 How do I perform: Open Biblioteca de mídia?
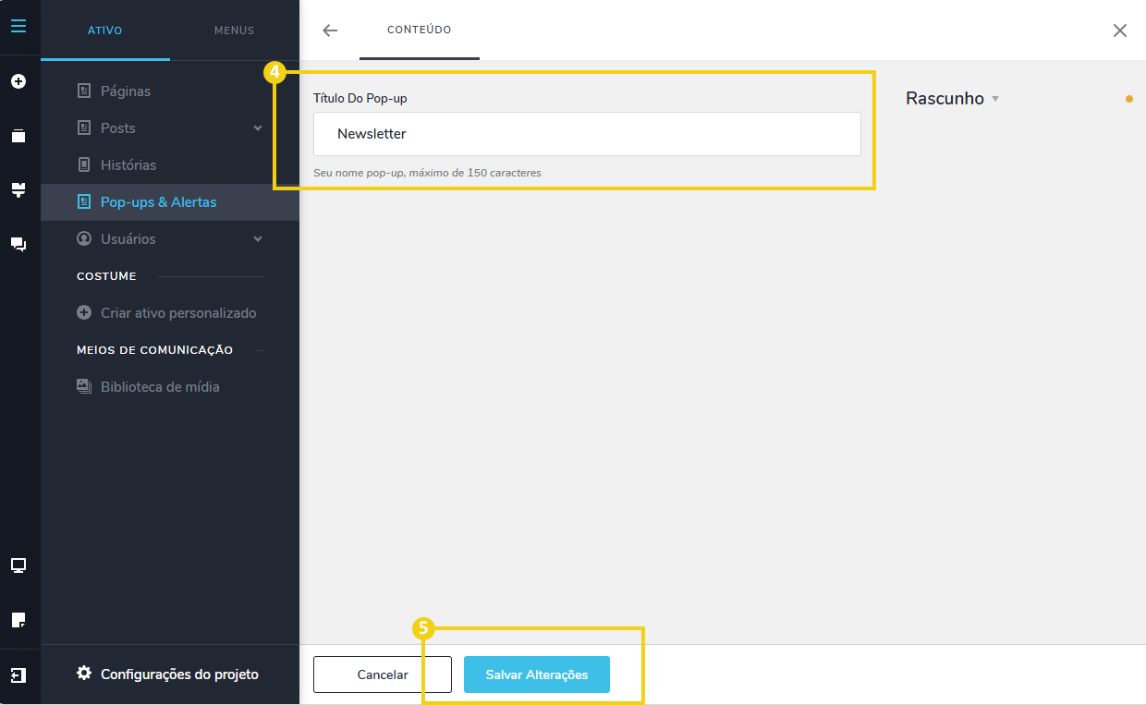(159, 387)
